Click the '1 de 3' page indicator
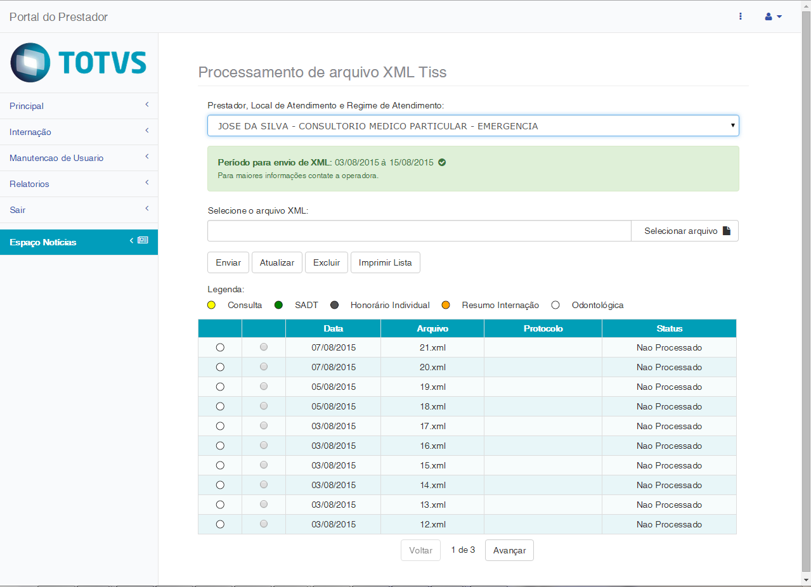 point(463,550)
